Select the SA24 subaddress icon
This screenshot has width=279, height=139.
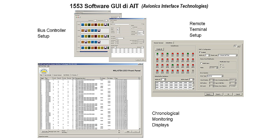pyautogui.click(x=157, y=71)
